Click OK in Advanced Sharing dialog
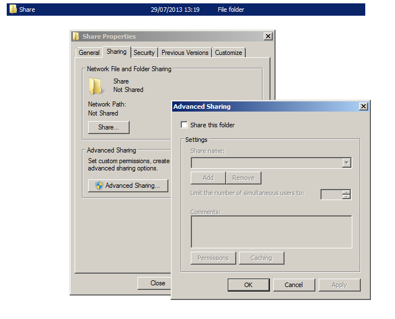 pos(249,285)
